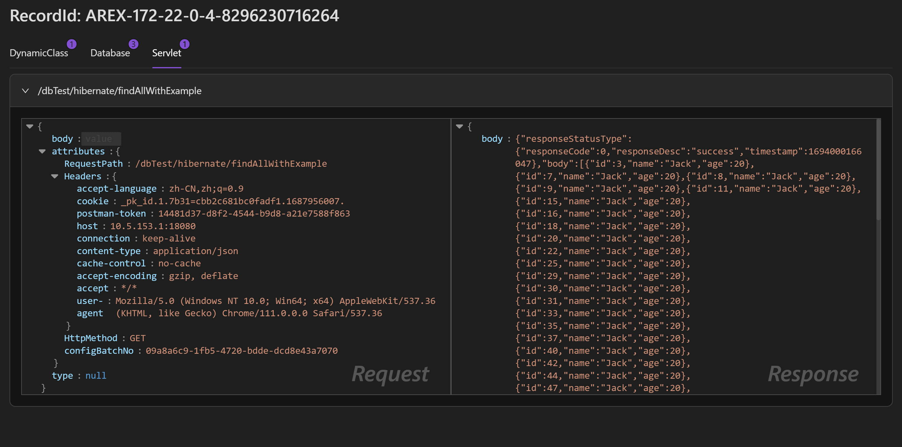The width and height of the screenshot is (902, 447).
Task: Click the configBatchNo key
Action: click(x=99, y=350)
